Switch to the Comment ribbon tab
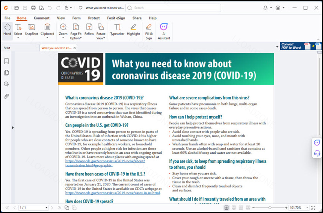Image resolution: width=323 pixels, height=213 pixels. pos(42,18)
